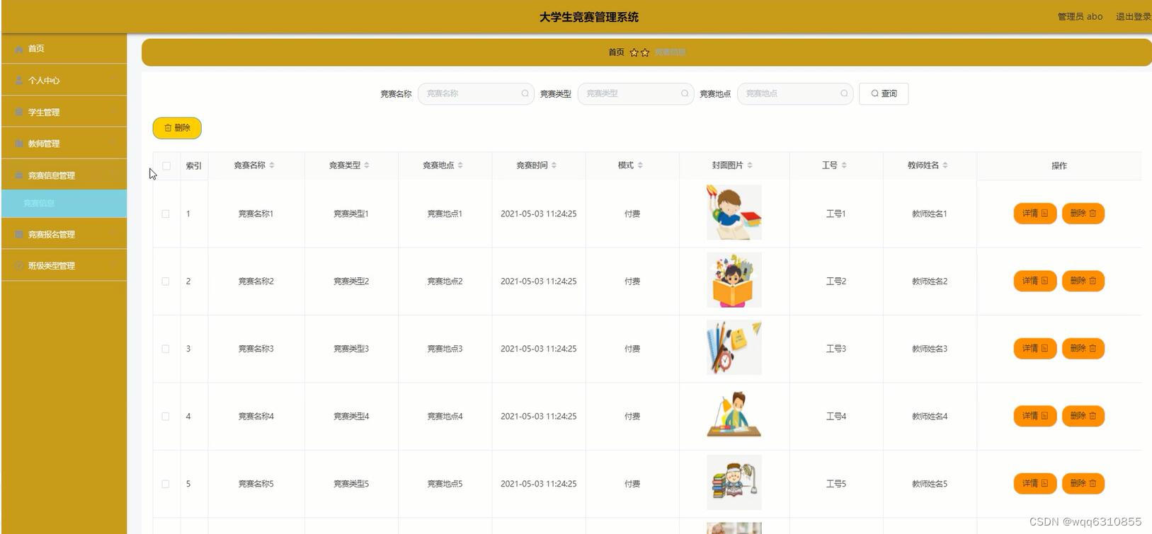Viewport: 1152px width, 534px height.
Task: Click user icon beside 个人中心
Action: coord(19,81)
